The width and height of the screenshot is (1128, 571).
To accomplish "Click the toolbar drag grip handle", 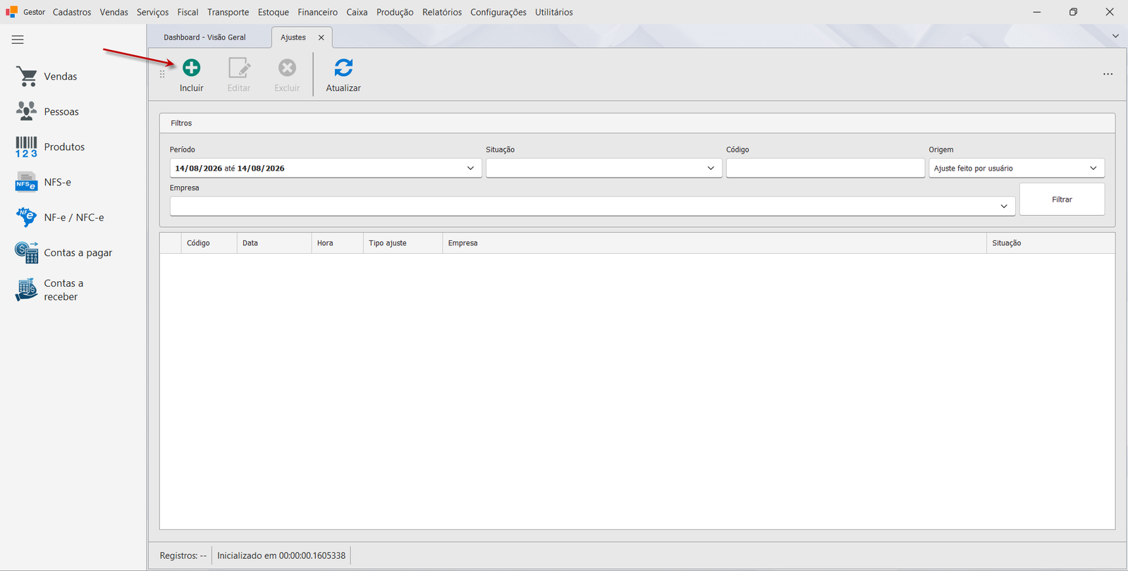I will click(162, 74).
